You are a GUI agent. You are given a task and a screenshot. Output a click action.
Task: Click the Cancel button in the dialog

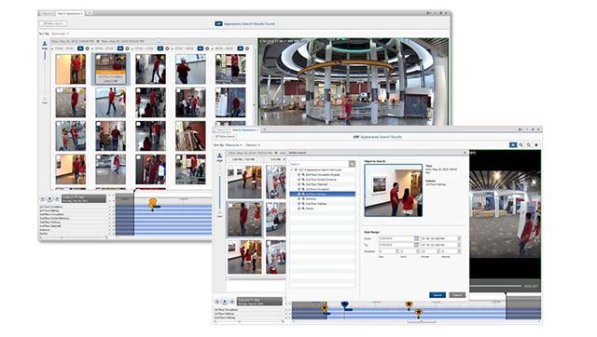[x=457, y=295]
